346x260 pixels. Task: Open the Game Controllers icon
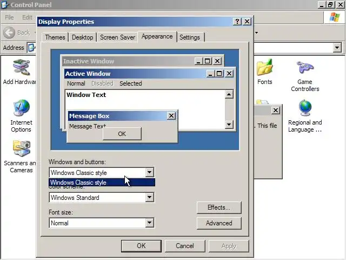point(305,67)
